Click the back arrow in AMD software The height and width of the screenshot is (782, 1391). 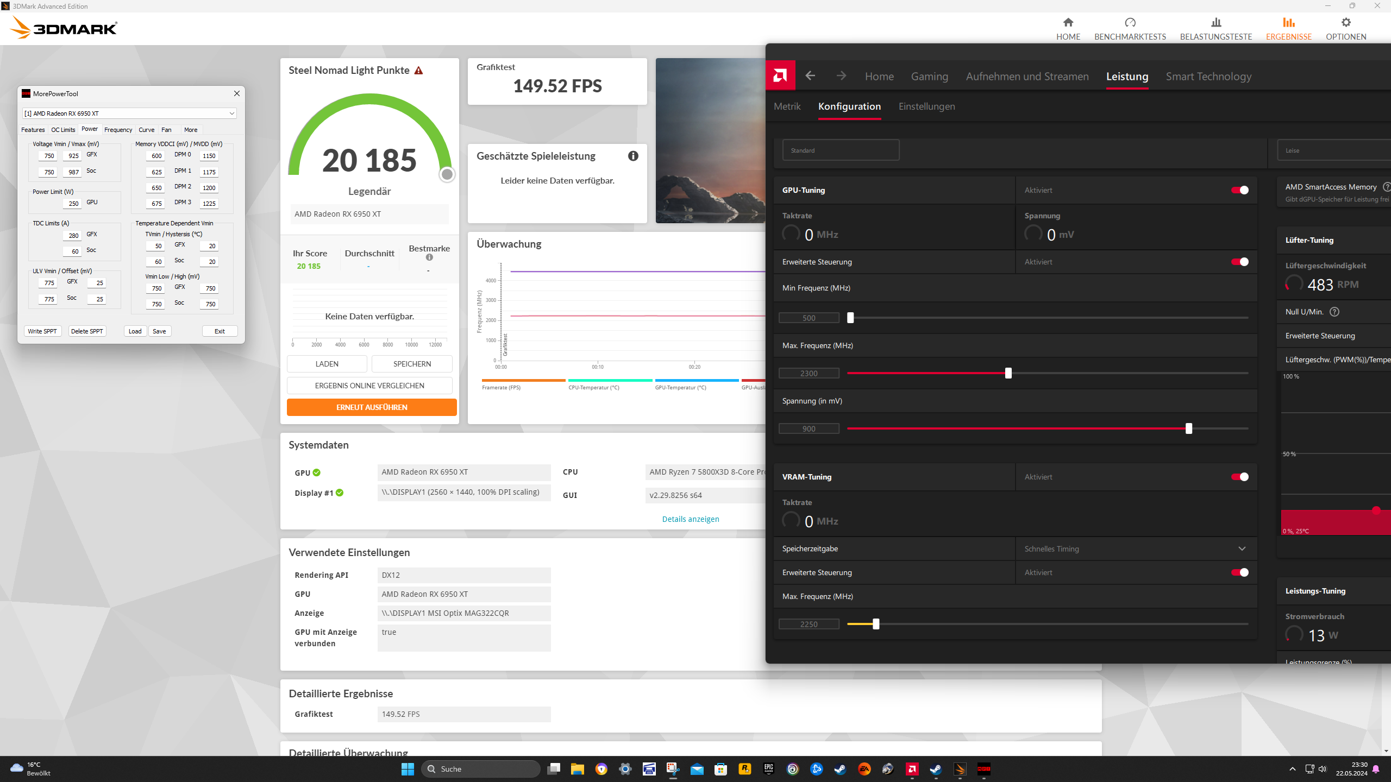810,75
